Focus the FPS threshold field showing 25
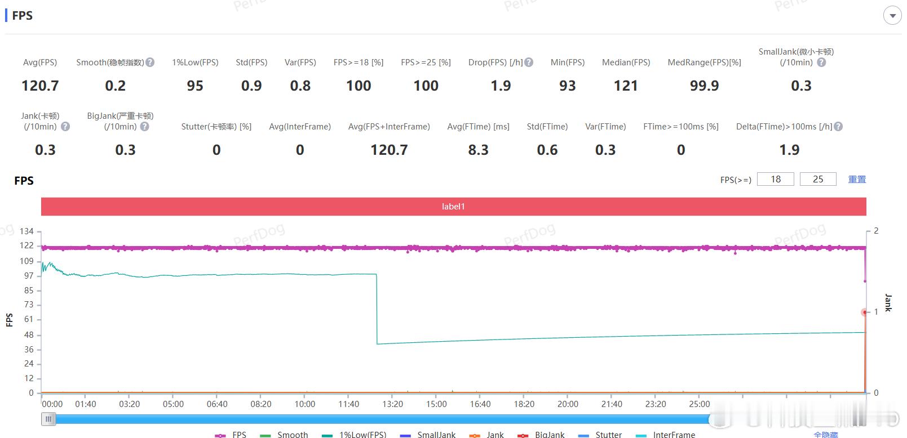The width and height of the screenshot is (907, 438). pyautogui.click(x=818, y=179)
